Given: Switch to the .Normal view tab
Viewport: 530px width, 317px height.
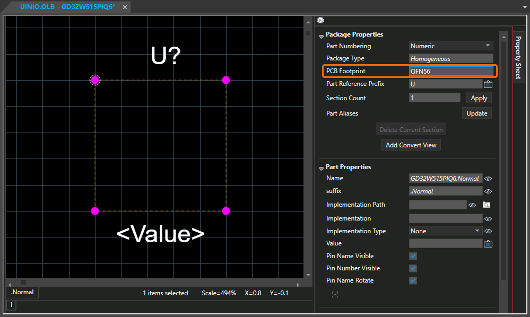Looking at the screenshot, I should click(x=22, y=292).
